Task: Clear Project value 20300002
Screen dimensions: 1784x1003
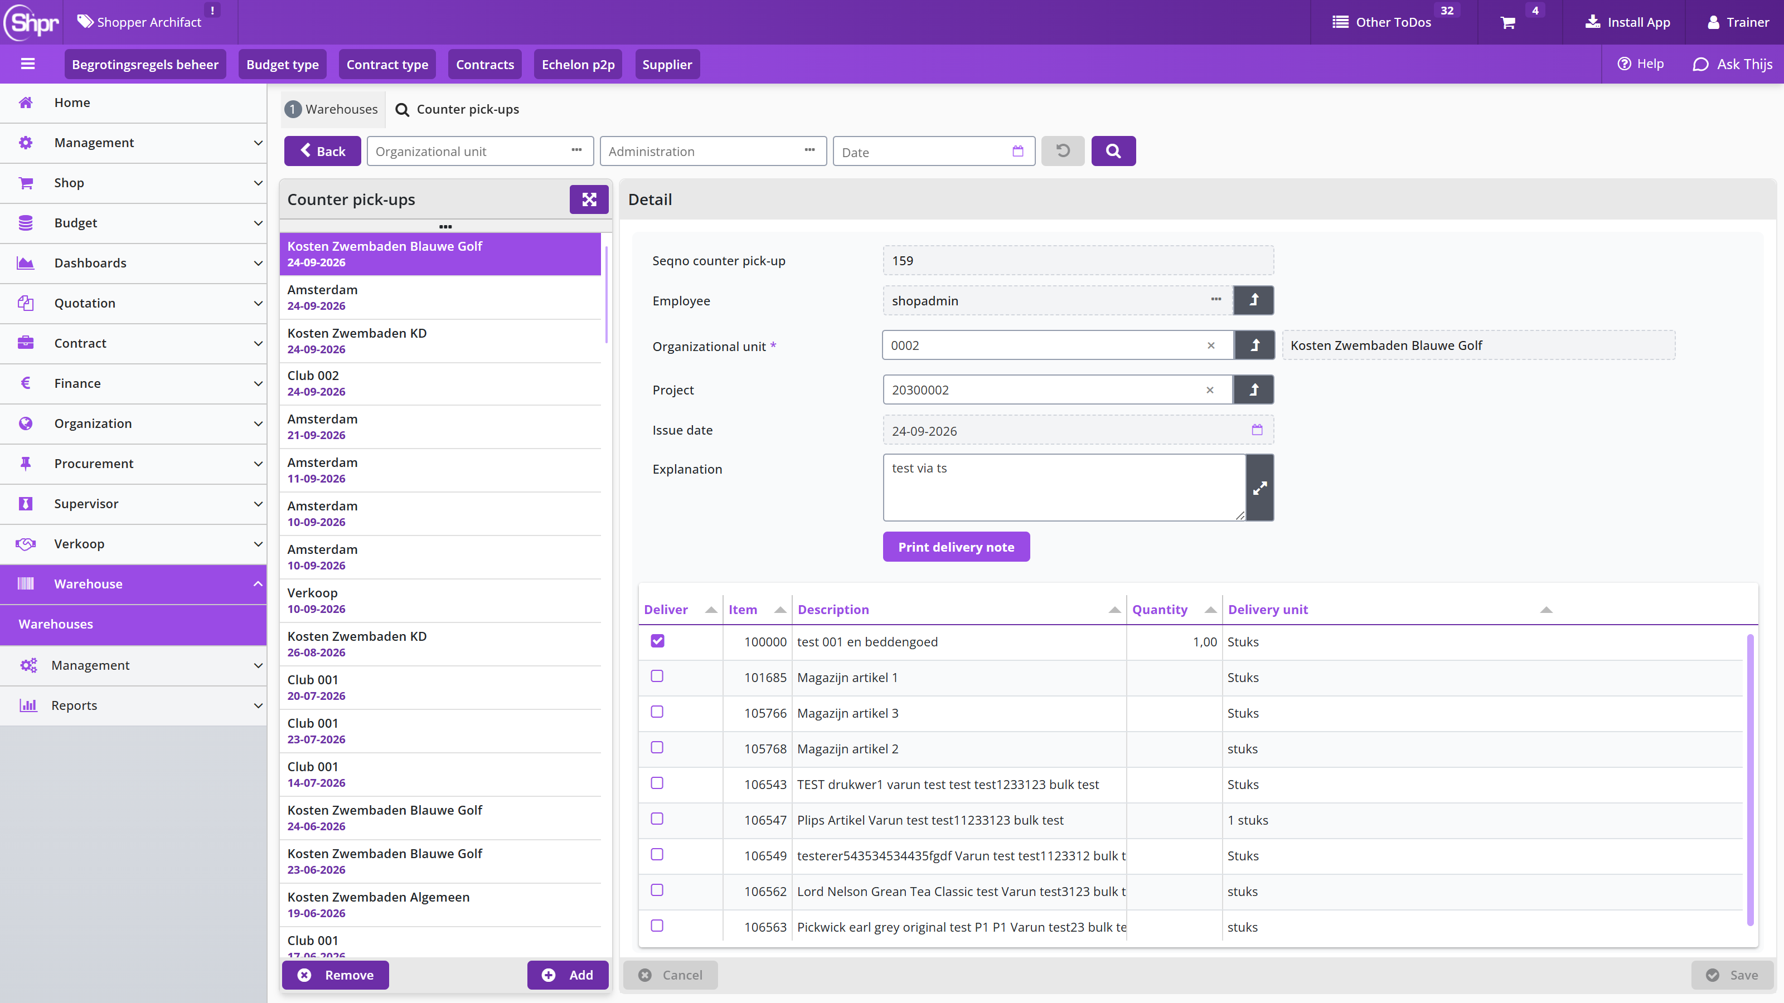Action: click(x=1209, y=391)
